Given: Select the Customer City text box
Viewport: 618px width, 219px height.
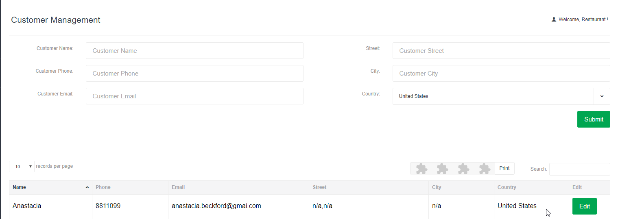Looking at the screenshot, I should (x=501, y=74).
